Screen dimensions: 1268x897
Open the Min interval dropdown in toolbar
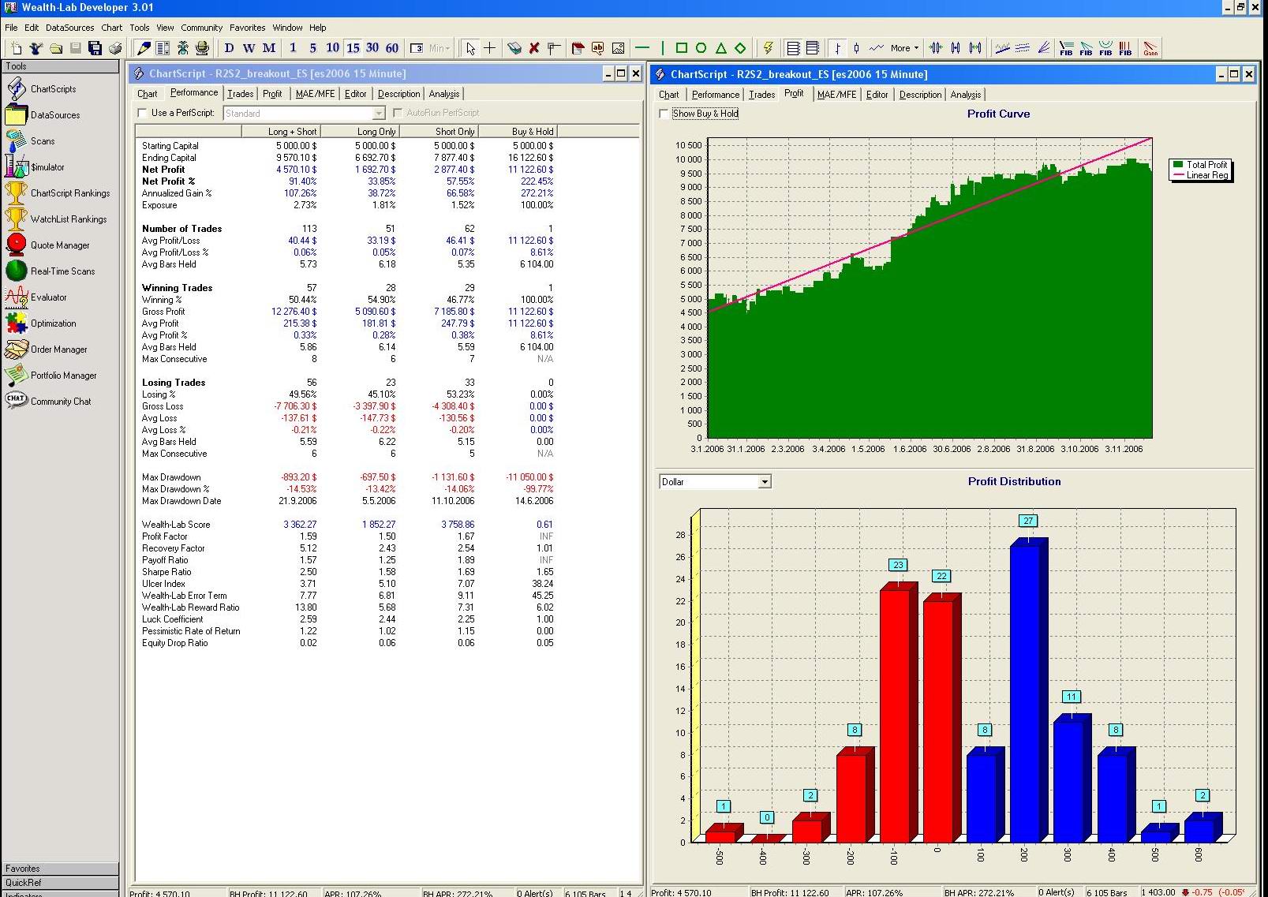pyautogui.click(x=439, y=48)
